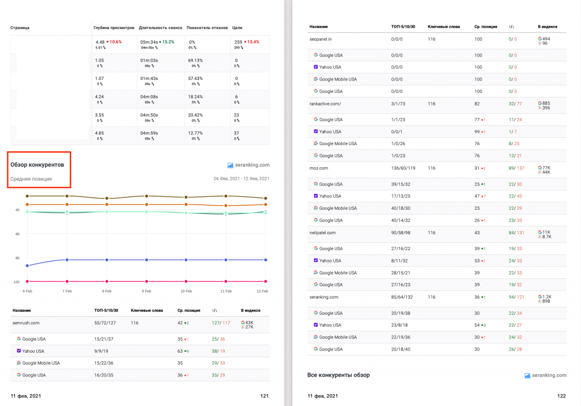
Task: Click moz.com site name
Action: coord(319,168)
